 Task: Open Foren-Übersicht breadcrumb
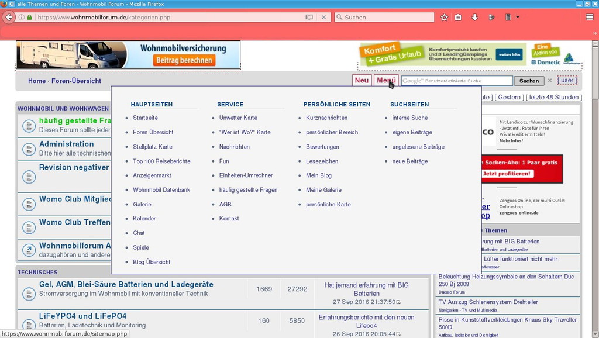point(77,81)
